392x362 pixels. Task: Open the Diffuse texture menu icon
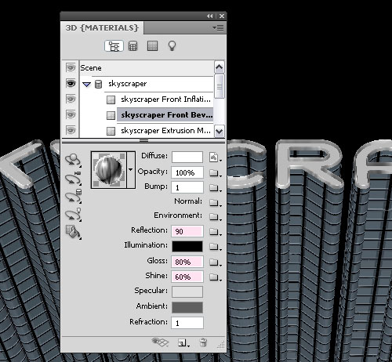point(215,157)
